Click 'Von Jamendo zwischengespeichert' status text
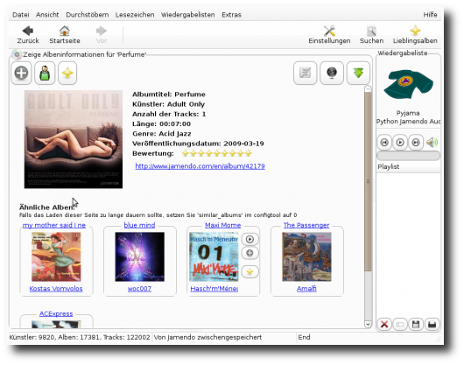464x365 pixels. point(207,337)
